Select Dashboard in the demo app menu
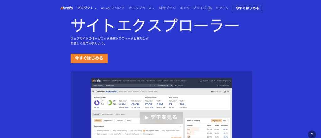The width and height of the screenshot is (321, 138). click(107, 81)
